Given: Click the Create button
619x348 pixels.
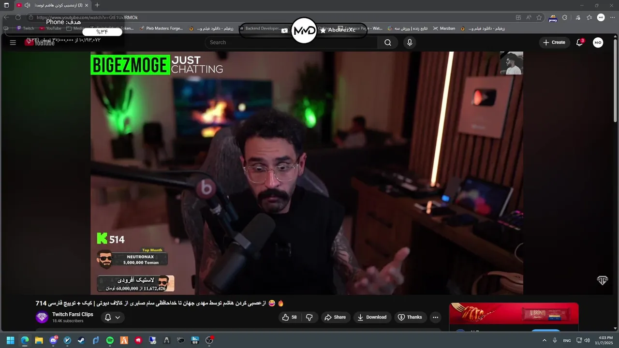Looking at the screenshot, I should (554, 43).
